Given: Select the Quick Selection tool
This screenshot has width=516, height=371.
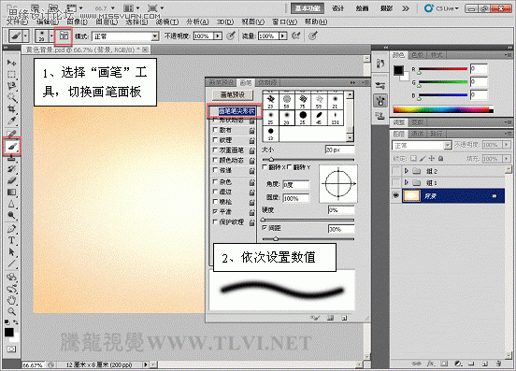Looking at the screenshot, I should pyautogui.click(x=11, y=97).
